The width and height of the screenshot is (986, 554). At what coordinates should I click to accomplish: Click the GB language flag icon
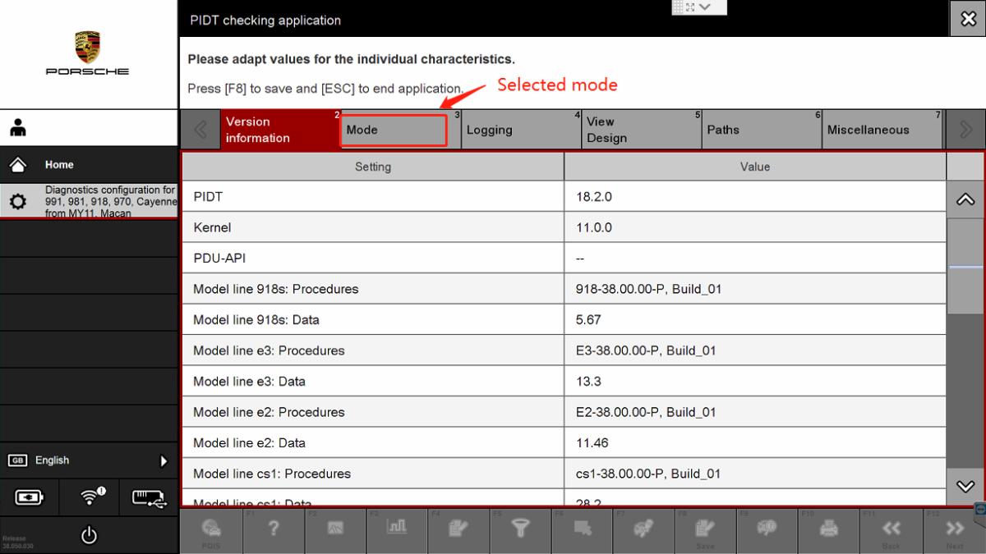click(x=17, y=460)
